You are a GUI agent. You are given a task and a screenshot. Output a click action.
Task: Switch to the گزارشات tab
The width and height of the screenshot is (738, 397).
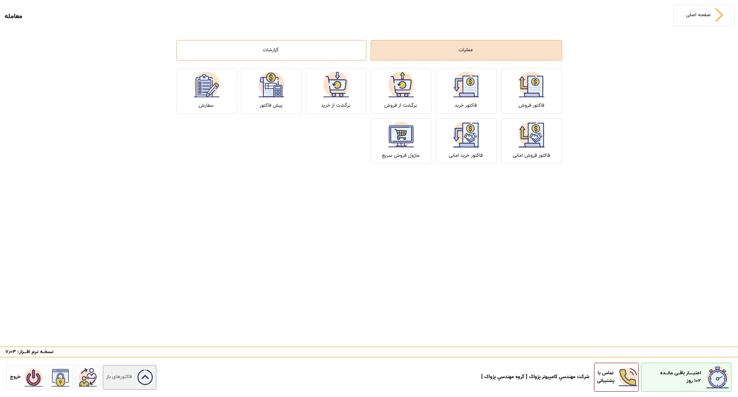(271, 50)
